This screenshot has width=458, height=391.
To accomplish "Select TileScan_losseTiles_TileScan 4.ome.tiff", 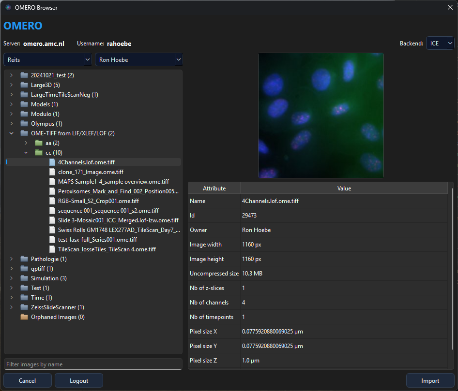I will (x=107, y=249).
